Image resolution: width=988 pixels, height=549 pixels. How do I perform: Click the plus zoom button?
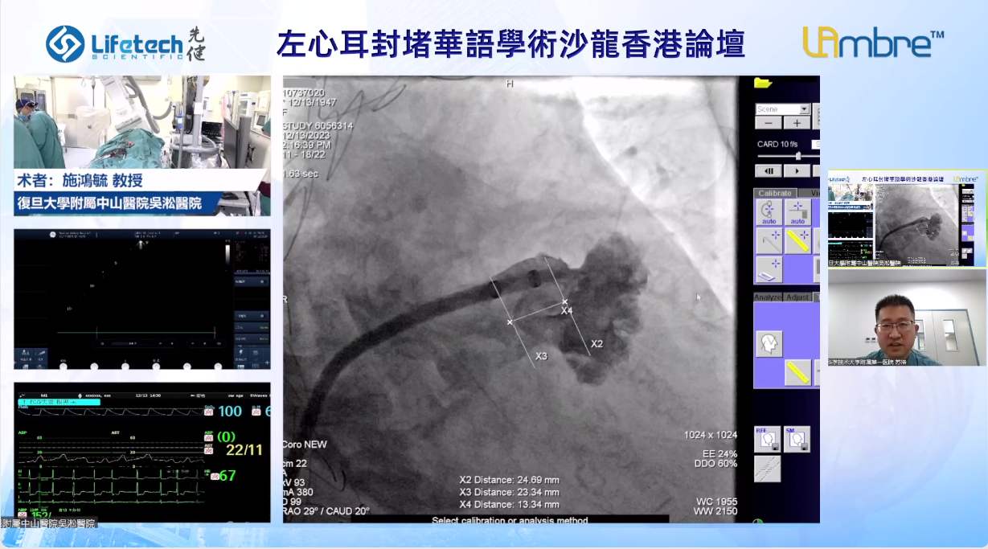tap(797, 123)
